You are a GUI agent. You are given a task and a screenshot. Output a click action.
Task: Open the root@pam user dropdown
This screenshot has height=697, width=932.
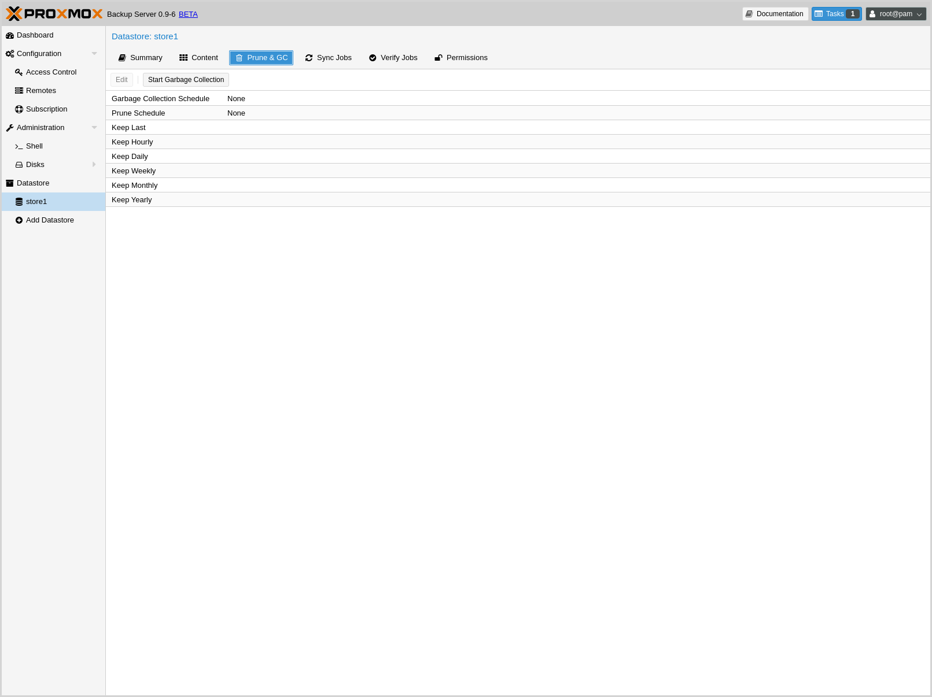(896, 14)
